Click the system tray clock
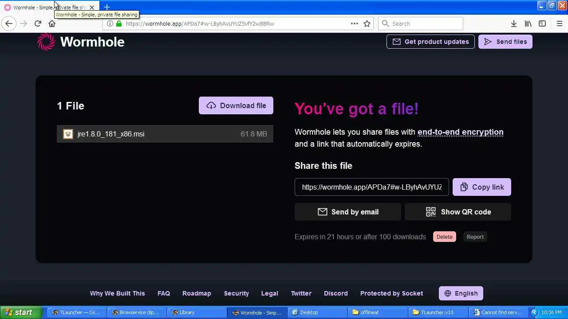 point(552,312)
